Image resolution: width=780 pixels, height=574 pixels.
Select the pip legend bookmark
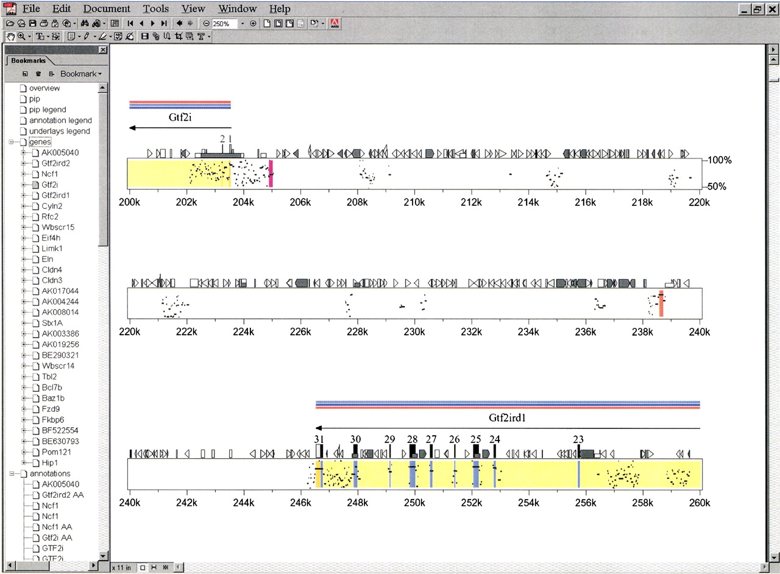click(48, 110)
